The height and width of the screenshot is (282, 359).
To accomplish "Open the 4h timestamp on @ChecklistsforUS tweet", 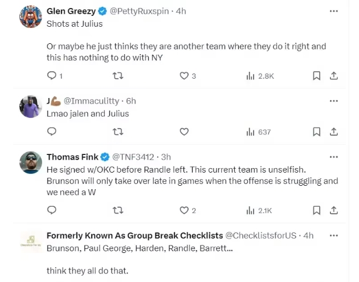I will coord(308,235).
